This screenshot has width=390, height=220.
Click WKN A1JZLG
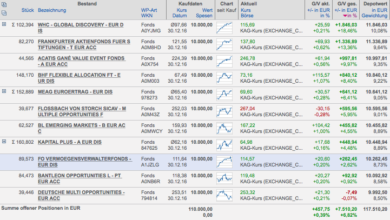coord(150,165)
